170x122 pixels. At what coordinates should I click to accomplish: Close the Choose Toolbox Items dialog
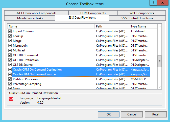click(x=162, y=3)
